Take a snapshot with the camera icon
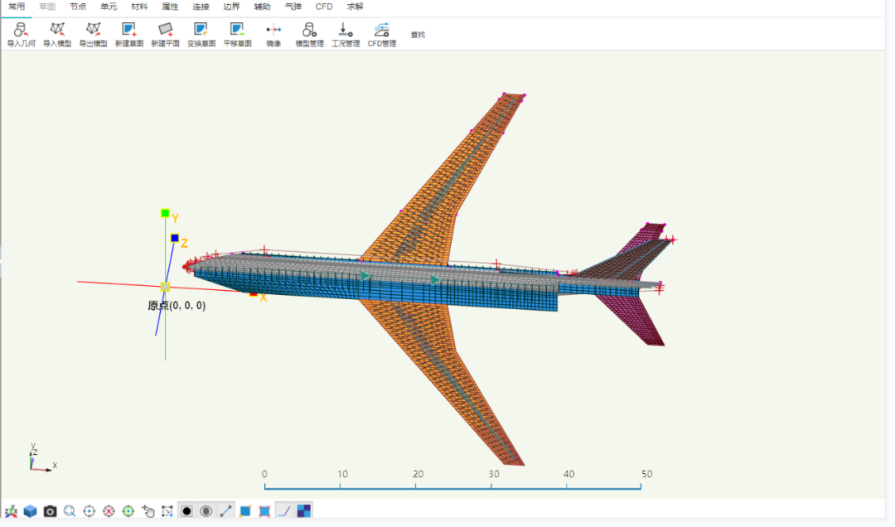The image size is (895, 527). pos(51,511)
